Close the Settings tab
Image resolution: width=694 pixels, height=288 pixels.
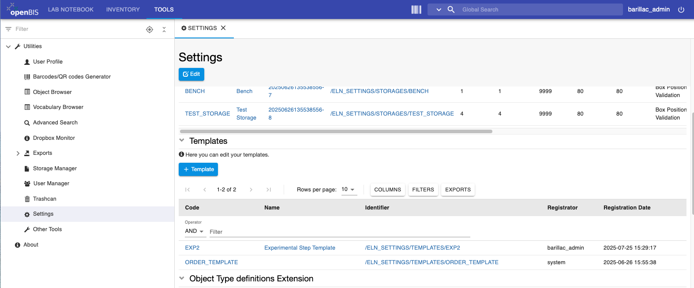[223, 28]
